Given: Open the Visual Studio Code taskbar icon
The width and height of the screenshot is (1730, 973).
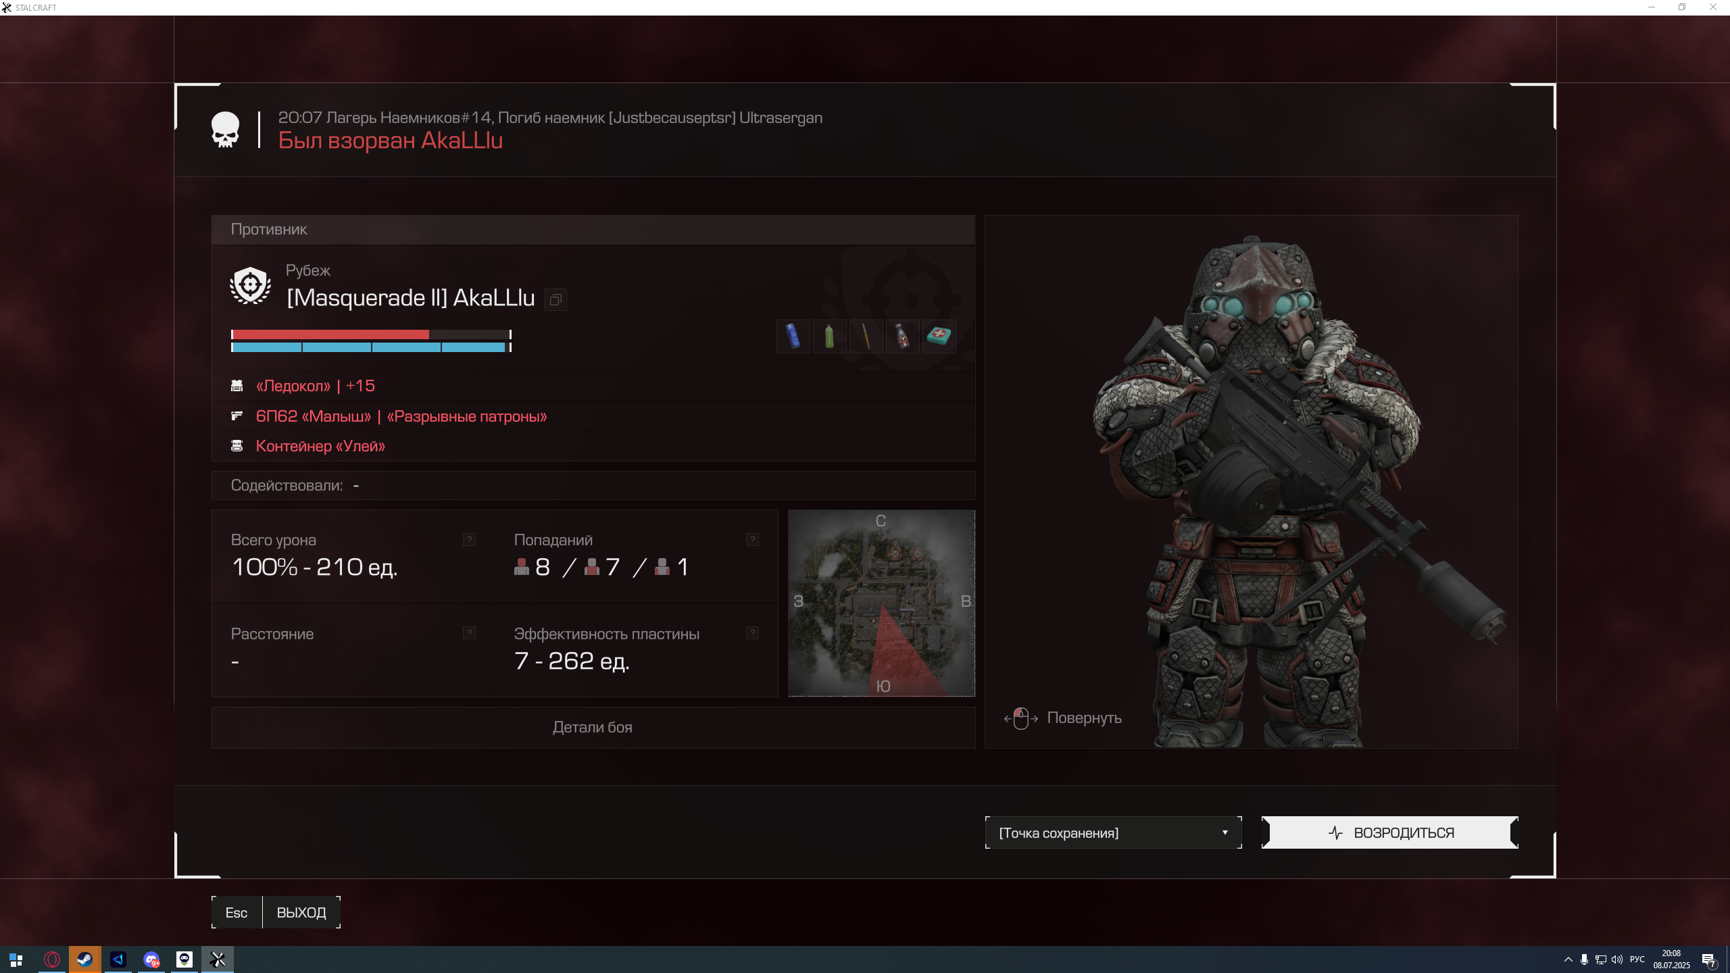Looking at the screenshot, I should pos(118,959).
